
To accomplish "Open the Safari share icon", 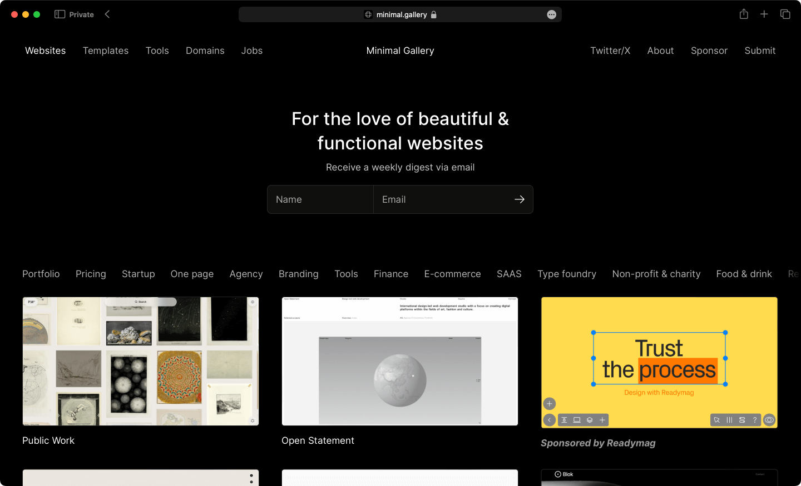I will (744, 14).
